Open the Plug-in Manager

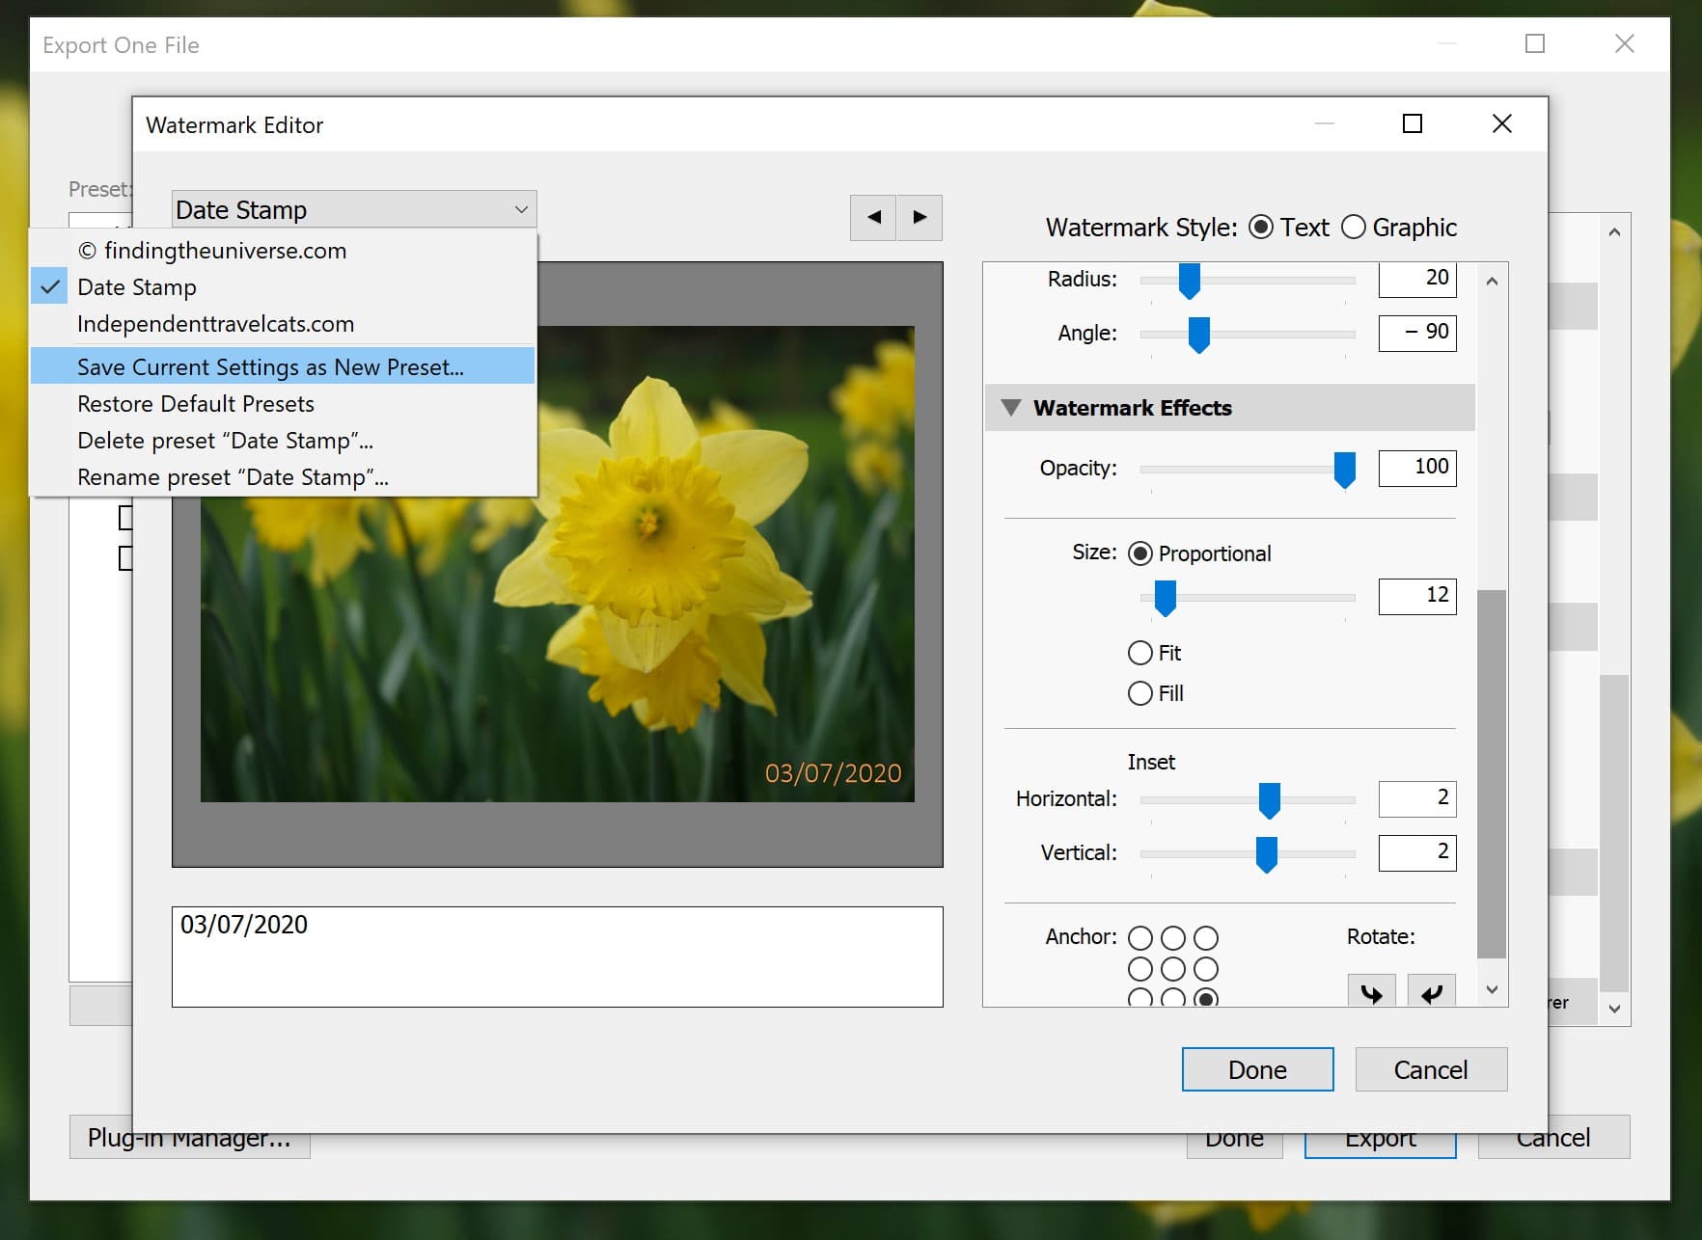[x=189, y=1138]
